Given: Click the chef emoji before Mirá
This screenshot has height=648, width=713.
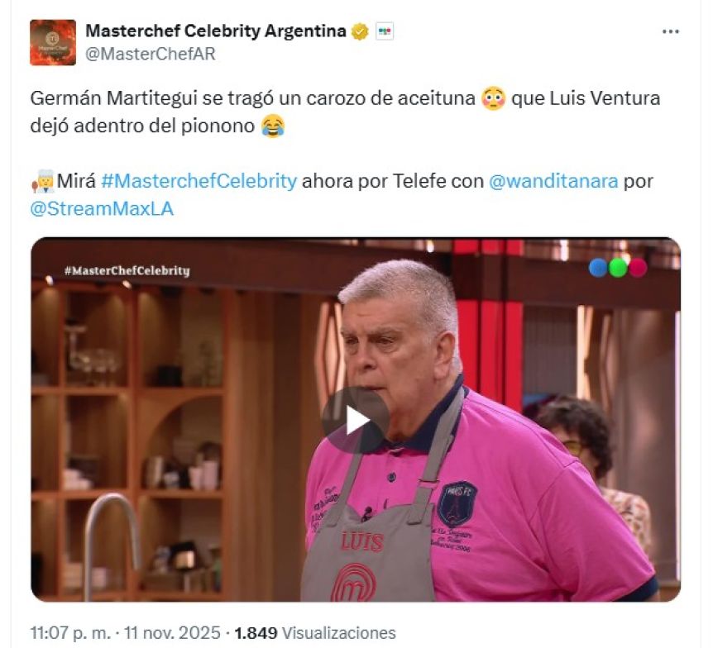Looking at the screenshot, I should coord(42,181).
